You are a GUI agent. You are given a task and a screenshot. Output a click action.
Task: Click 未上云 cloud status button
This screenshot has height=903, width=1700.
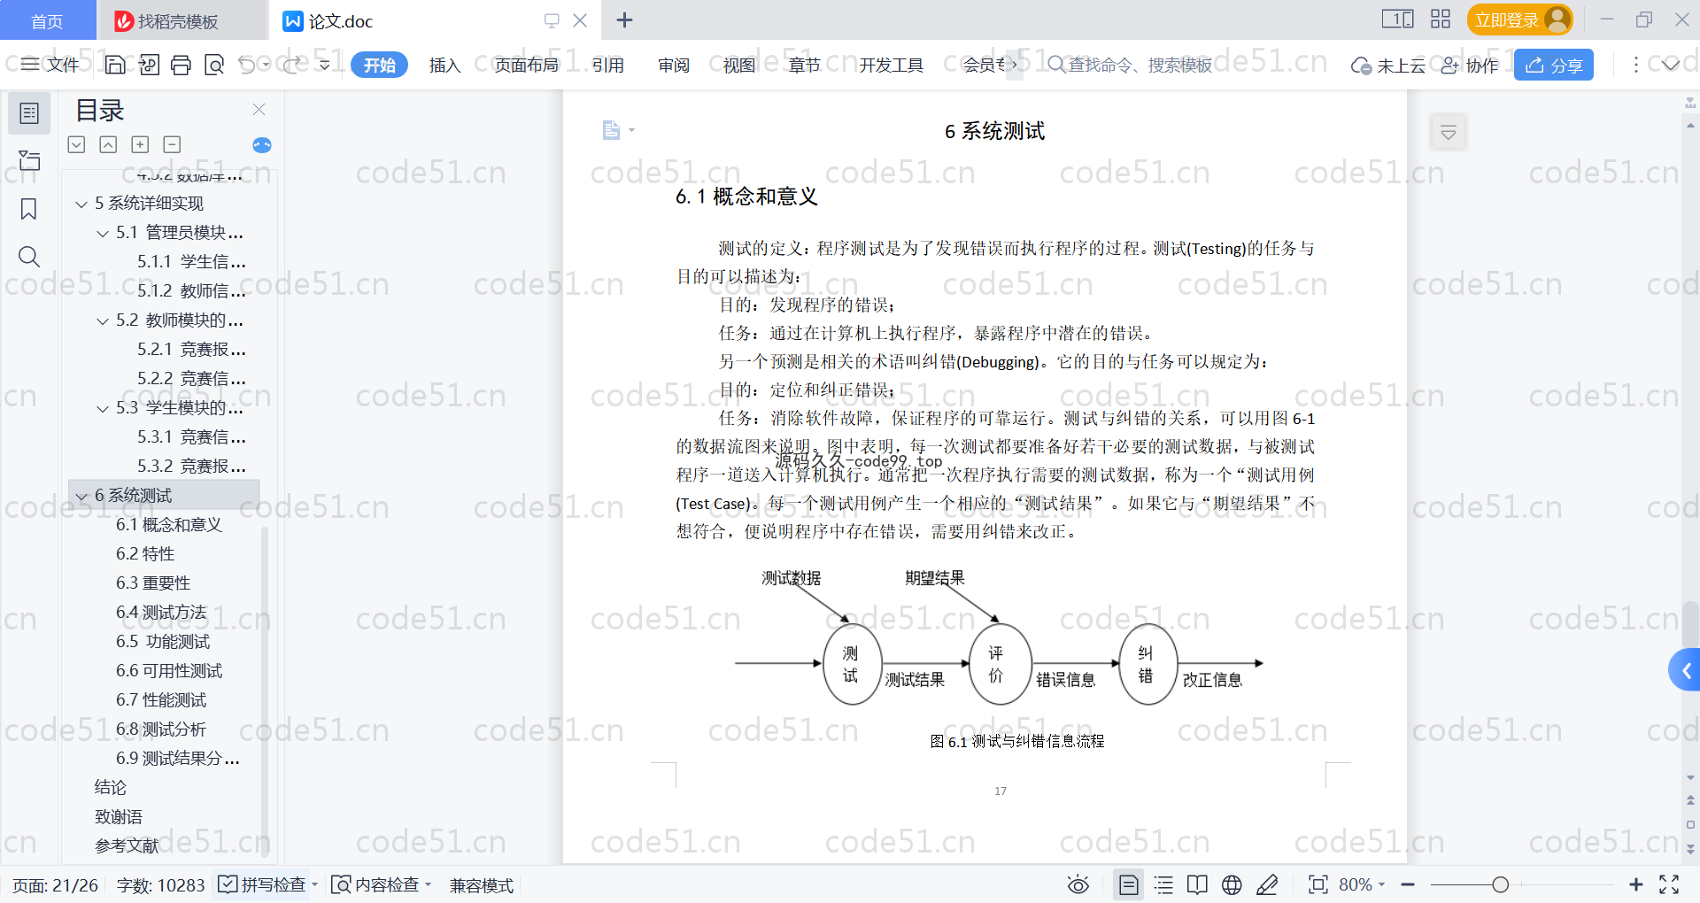(x=1387, y=65)
